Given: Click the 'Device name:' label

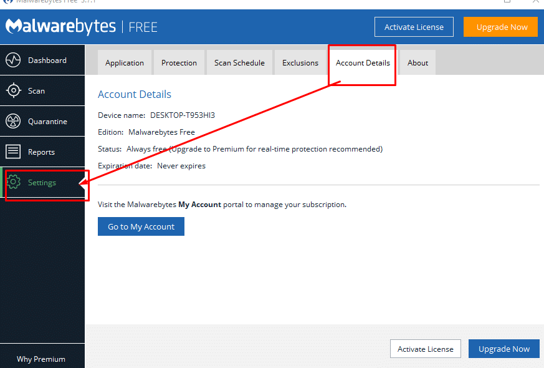Looking at the screenshot, I should 122,115.
